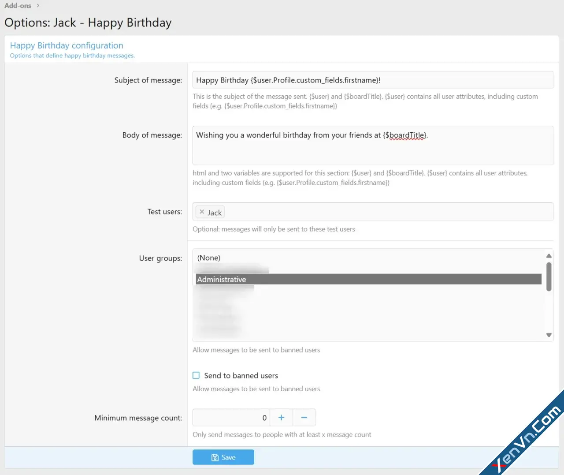Click the Options: Jack - Happy Birthday heading
The height and width of the screenshot is (475, 564).
point(88,22)
